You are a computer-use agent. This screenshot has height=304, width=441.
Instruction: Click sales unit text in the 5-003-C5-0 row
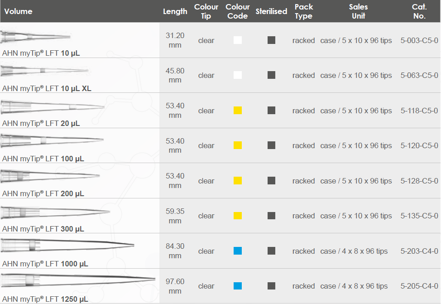click(x=356, y=40)
